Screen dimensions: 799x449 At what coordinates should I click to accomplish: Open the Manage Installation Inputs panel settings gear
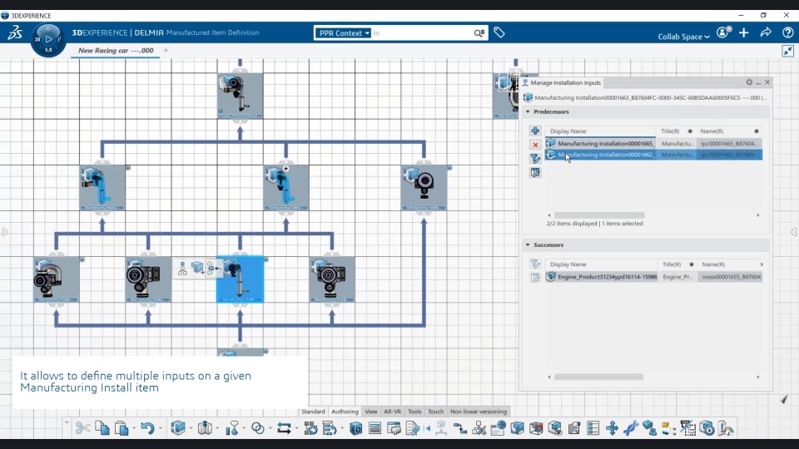749,82
